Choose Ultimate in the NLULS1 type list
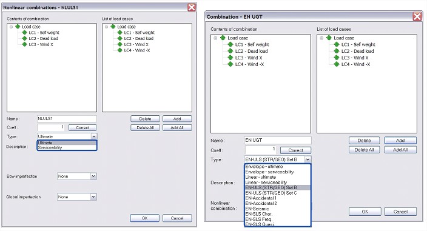This screenshot has height=231, width=427. point(67,142)
